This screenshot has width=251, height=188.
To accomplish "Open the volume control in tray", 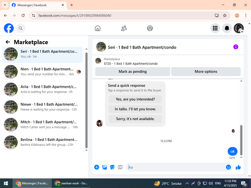I will pyautogui.click(x=211, y=183).
